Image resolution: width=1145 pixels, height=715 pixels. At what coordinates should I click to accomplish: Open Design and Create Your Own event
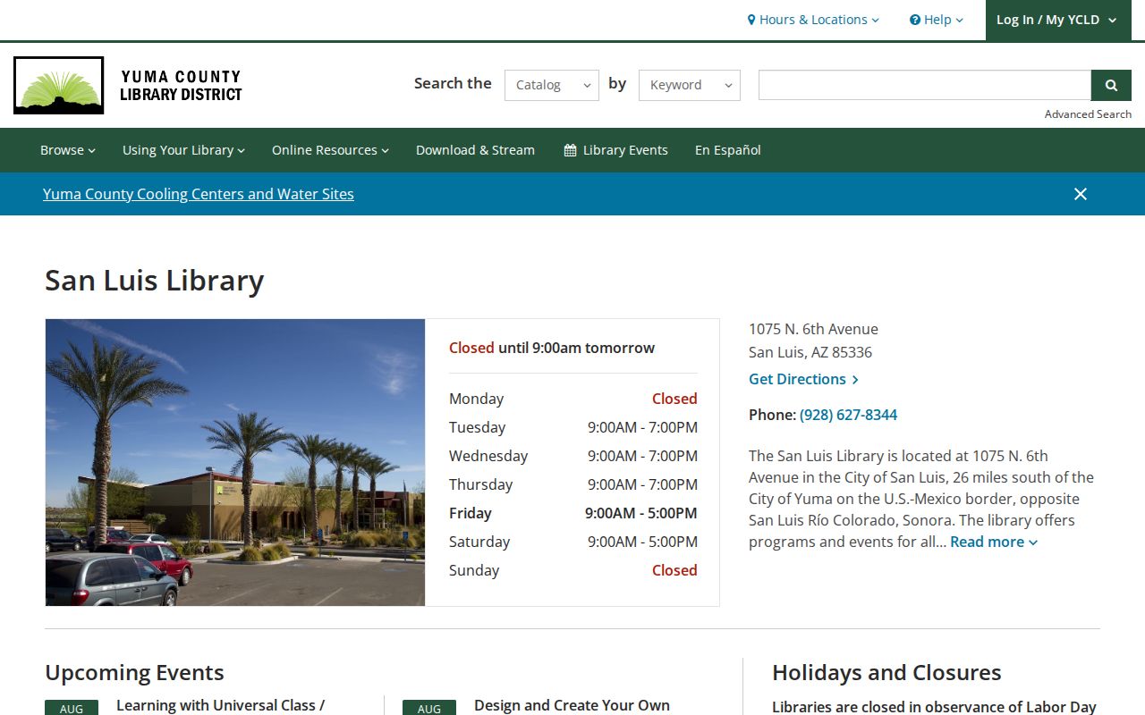[x=572, y=705]
